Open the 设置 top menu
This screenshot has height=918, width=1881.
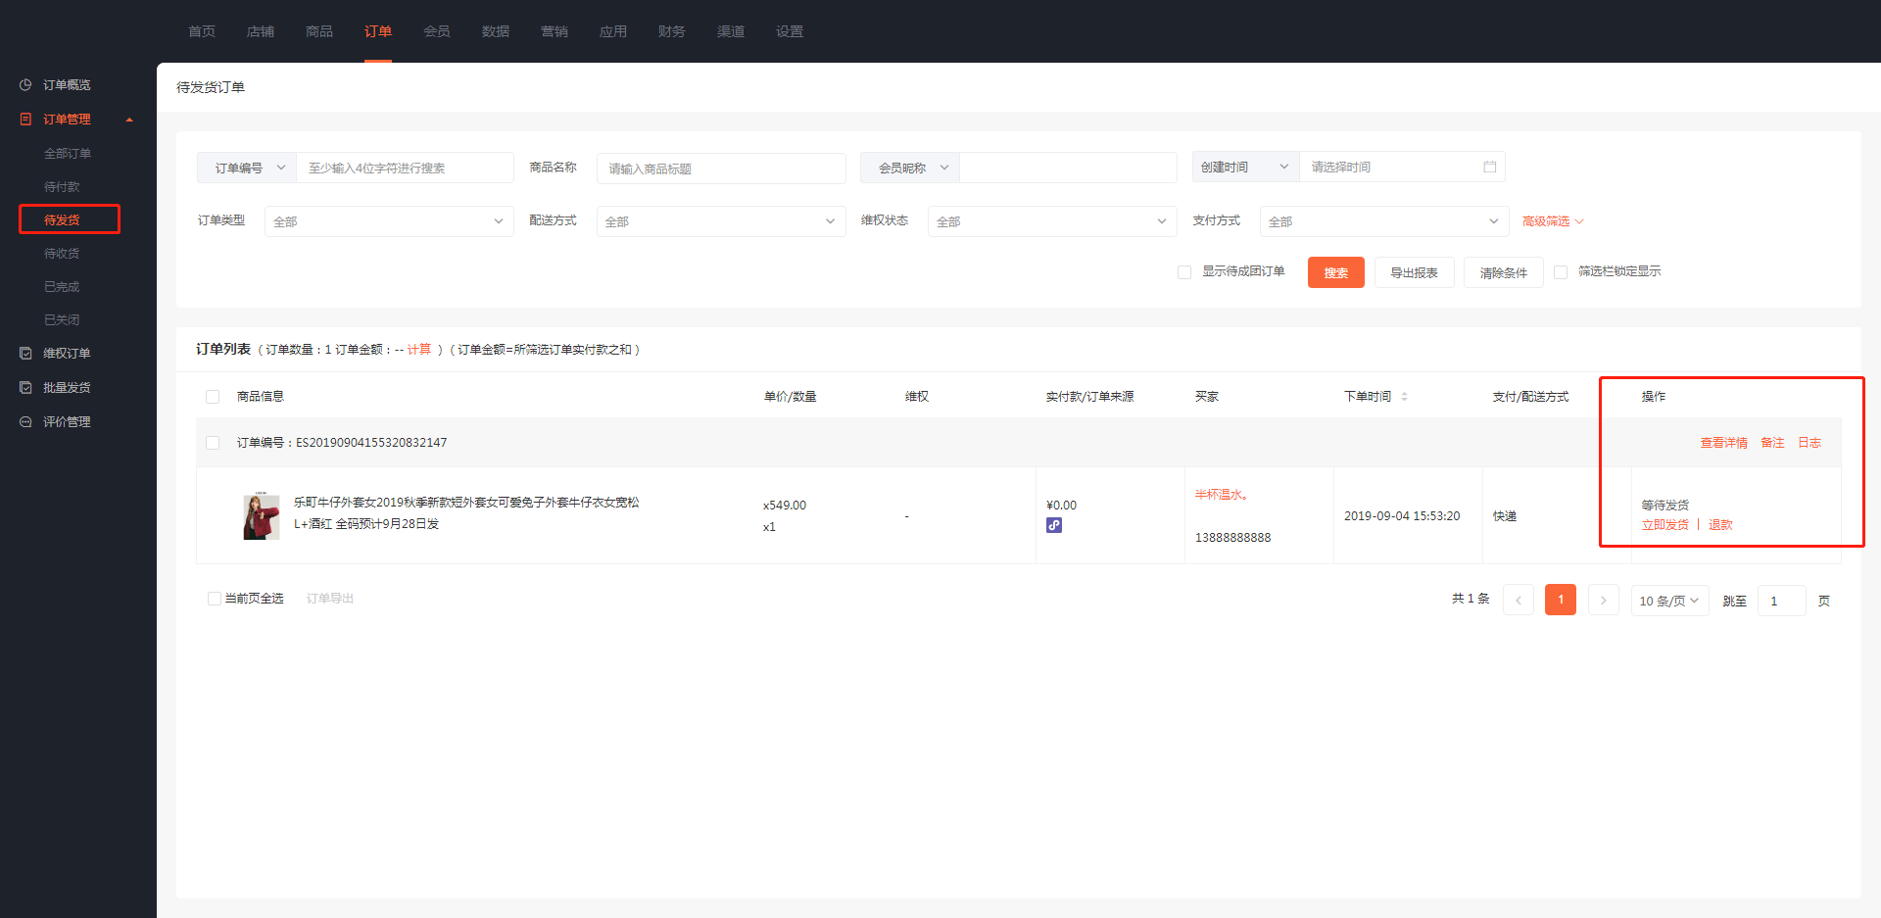(790, 31)
